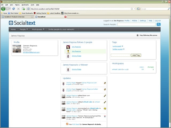171x128 pixels.
Task: Click the Log out link
Action: coord(158,21)
